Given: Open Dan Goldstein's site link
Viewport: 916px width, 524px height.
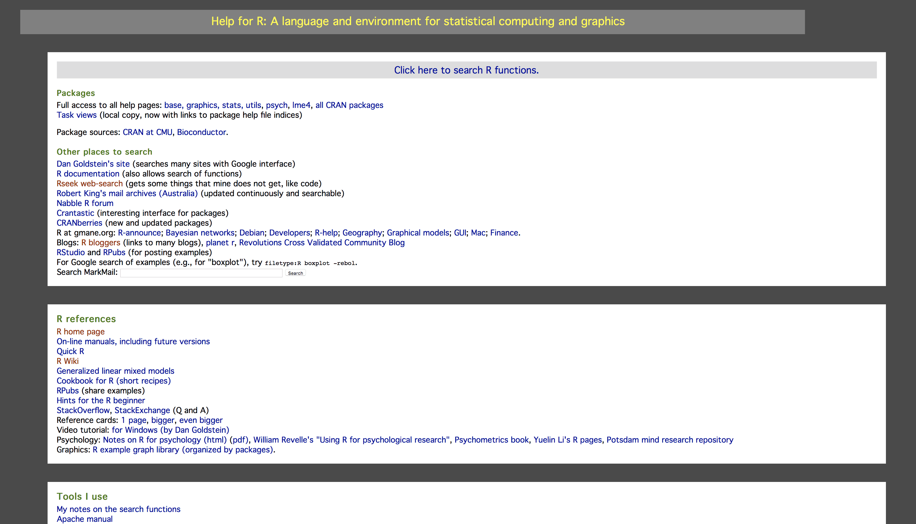Looking at the screenshot, I should pos(93,164).
